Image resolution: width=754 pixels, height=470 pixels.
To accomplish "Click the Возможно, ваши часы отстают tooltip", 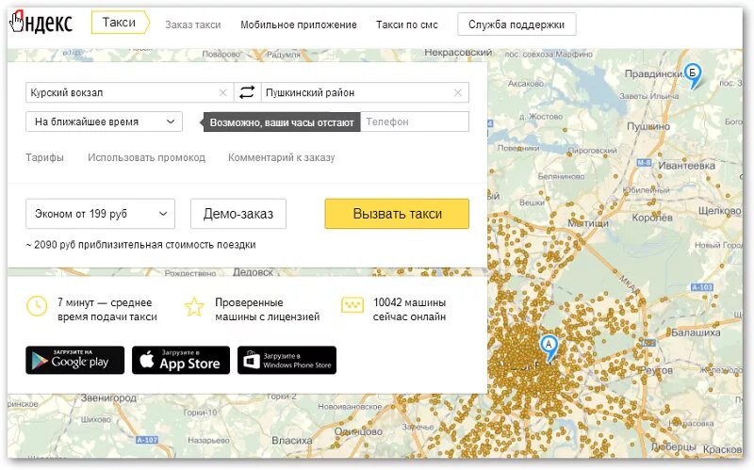I will click(282, 122).
